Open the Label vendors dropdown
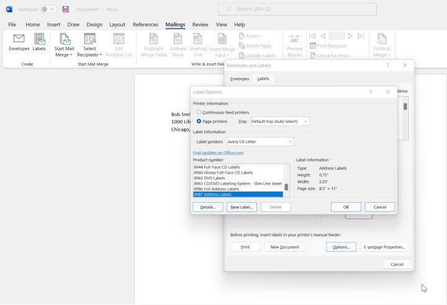 coord(260,142)
